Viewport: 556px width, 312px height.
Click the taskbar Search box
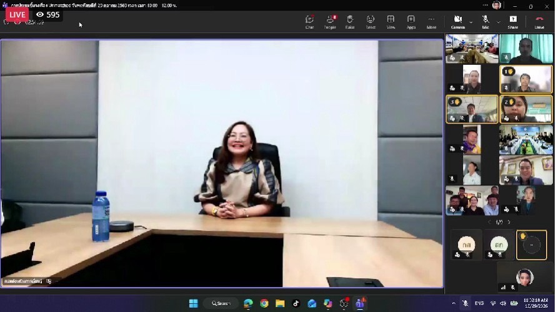221,303
